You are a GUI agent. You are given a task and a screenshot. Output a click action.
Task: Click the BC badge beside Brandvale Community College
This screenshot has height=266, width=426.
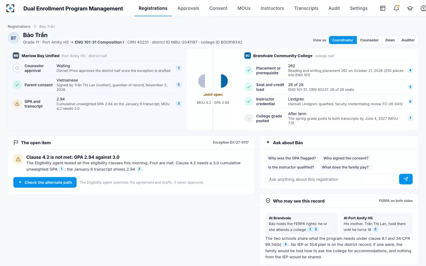click(x=248, y=56)
